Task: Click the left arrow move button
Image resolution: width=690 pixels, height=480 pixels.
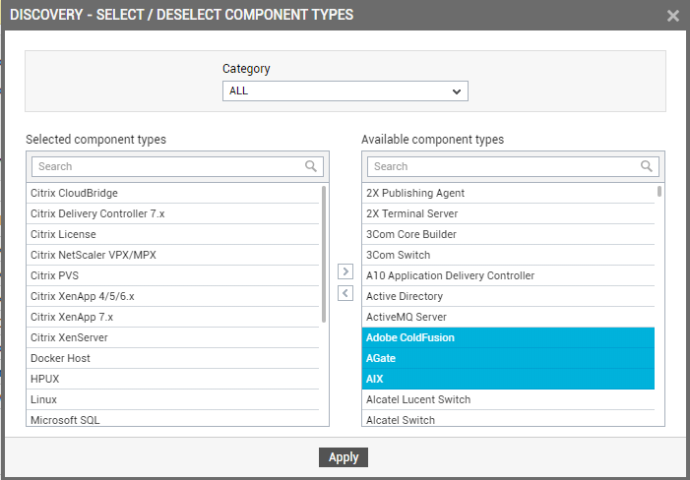Action: (345, 293)
